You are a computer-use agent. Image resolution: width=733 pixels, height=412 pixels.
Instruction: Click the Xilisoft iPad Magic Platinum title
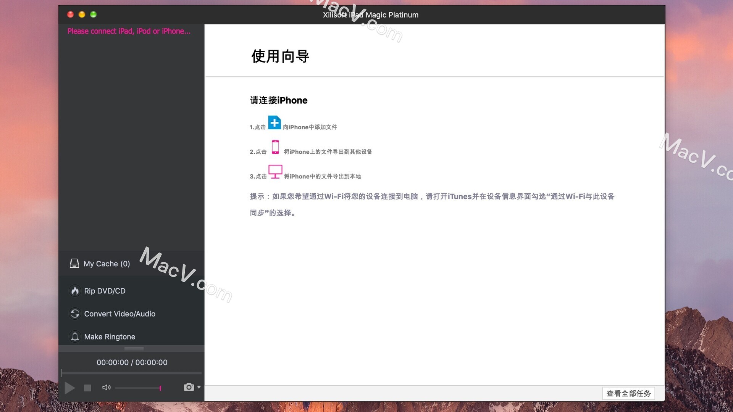(x=371, y=15)
